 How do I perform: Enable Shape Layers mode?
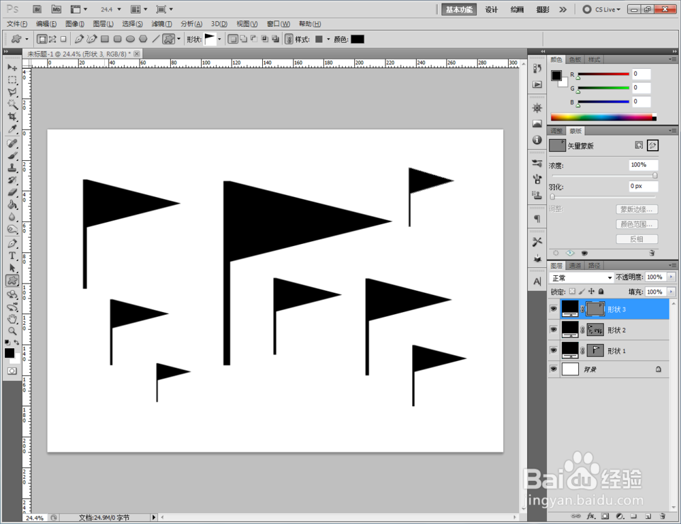click(x=42, y=39)
